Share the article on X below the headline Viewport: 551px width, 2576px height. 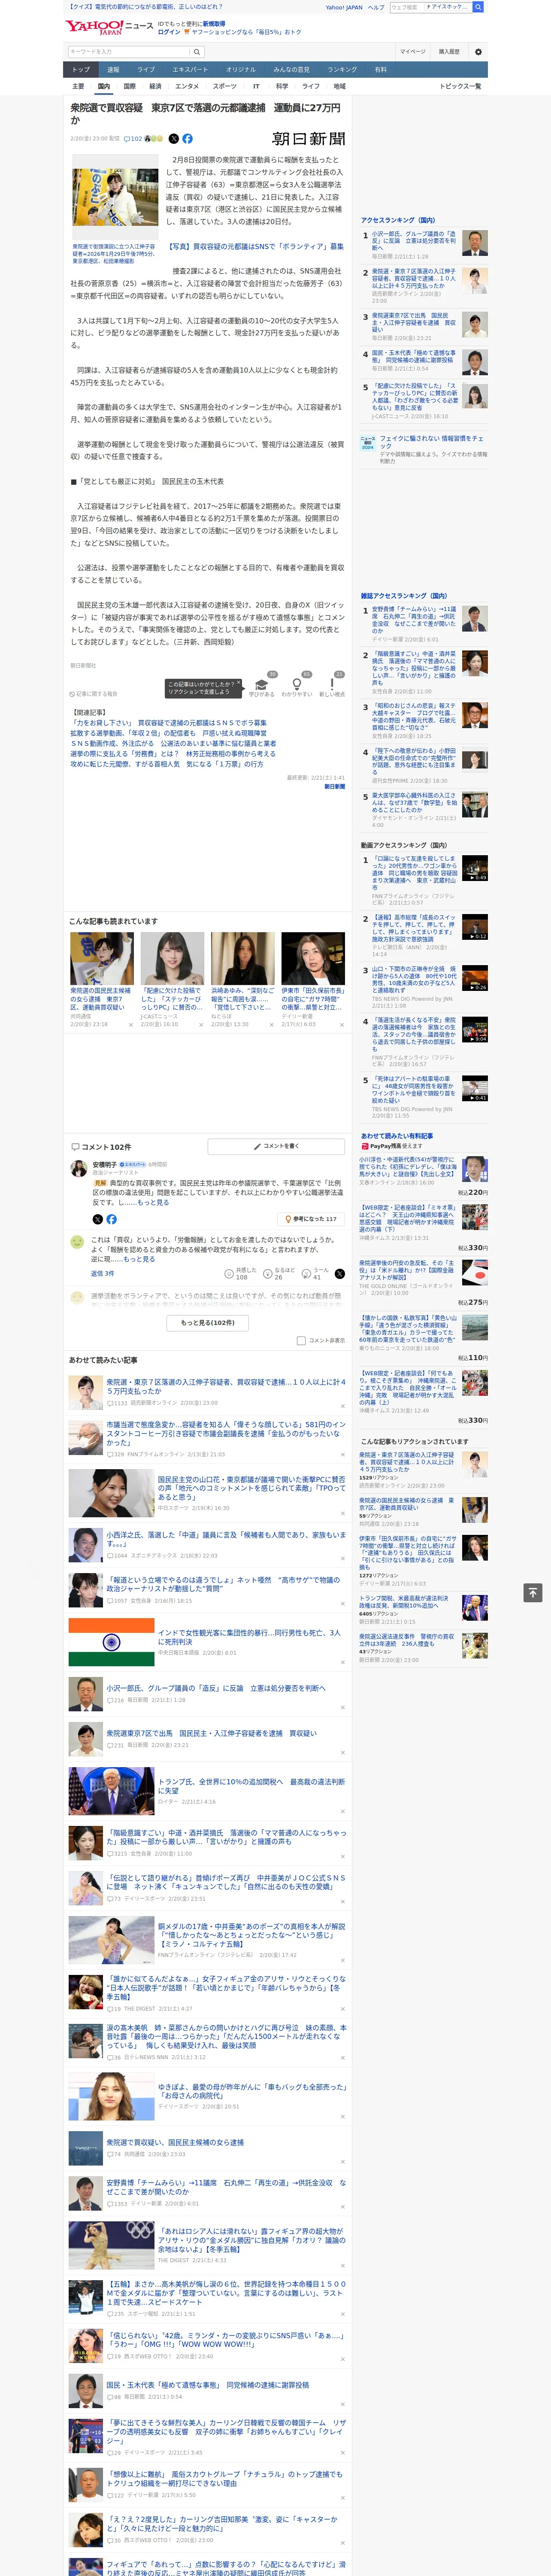[x=174, y=139]
